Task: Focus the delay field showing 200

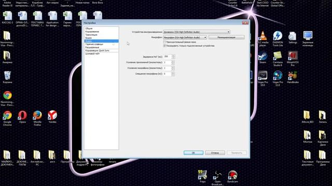Action: pyautogui.click(x=168, y=56)
